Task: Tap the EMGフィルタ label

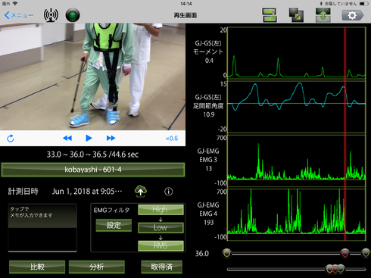Action: [x=112, y=210]
